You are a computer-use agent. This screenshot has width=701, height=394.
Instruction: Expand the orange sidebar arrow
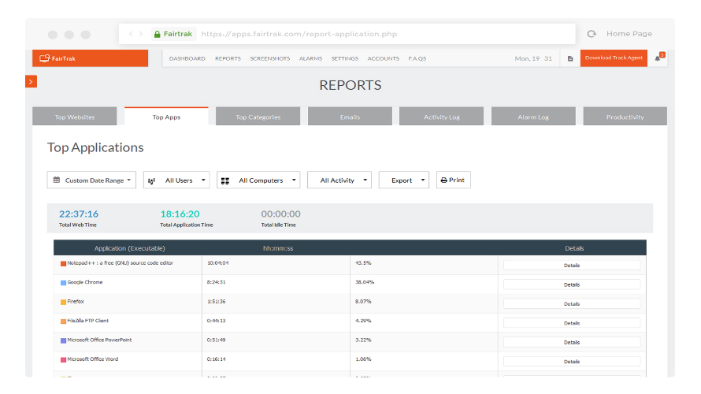31,82
